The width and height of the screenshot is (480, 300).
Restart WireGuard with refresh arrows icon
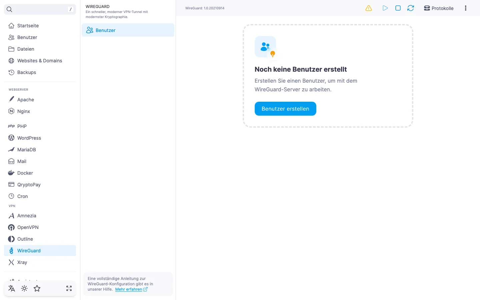click(411, 8)
